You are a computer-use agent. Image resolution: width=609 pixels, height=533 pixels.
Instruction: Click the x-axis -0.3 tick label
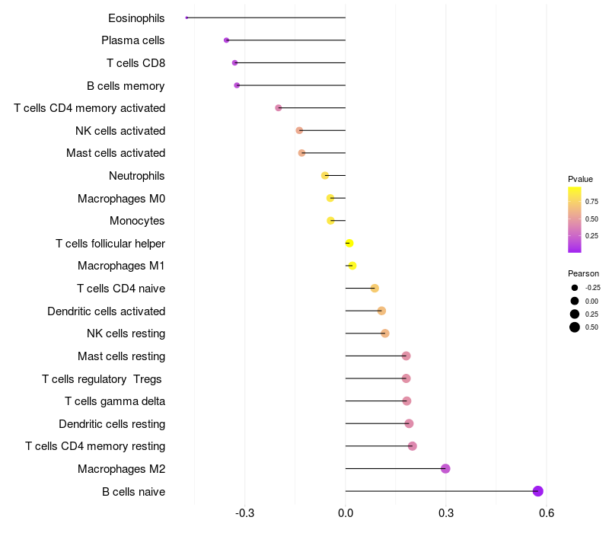point(244,513)
